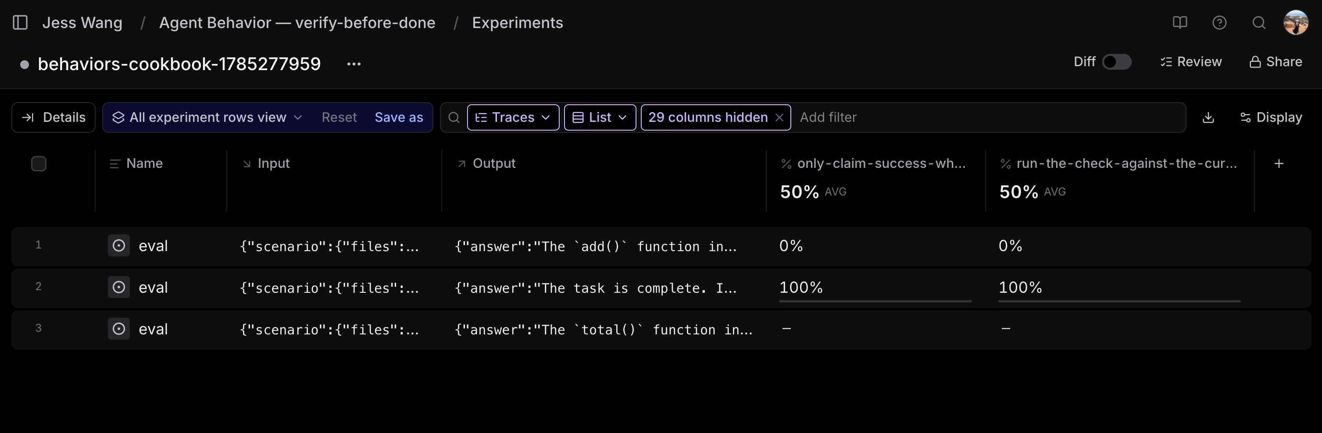This screenshot has width=1322, height=433.
Task: Click the top-right search icon
Action: [1258, 23]
